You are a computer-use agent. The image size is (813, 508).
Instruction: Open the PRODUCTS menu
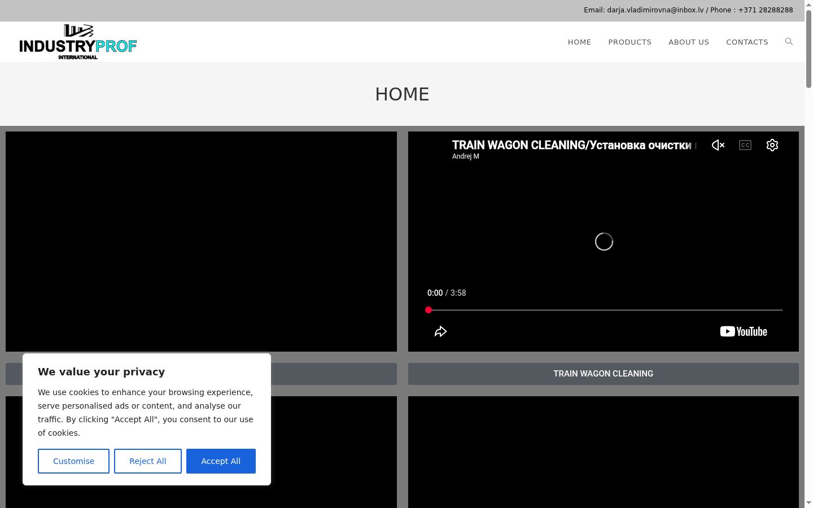630,42
